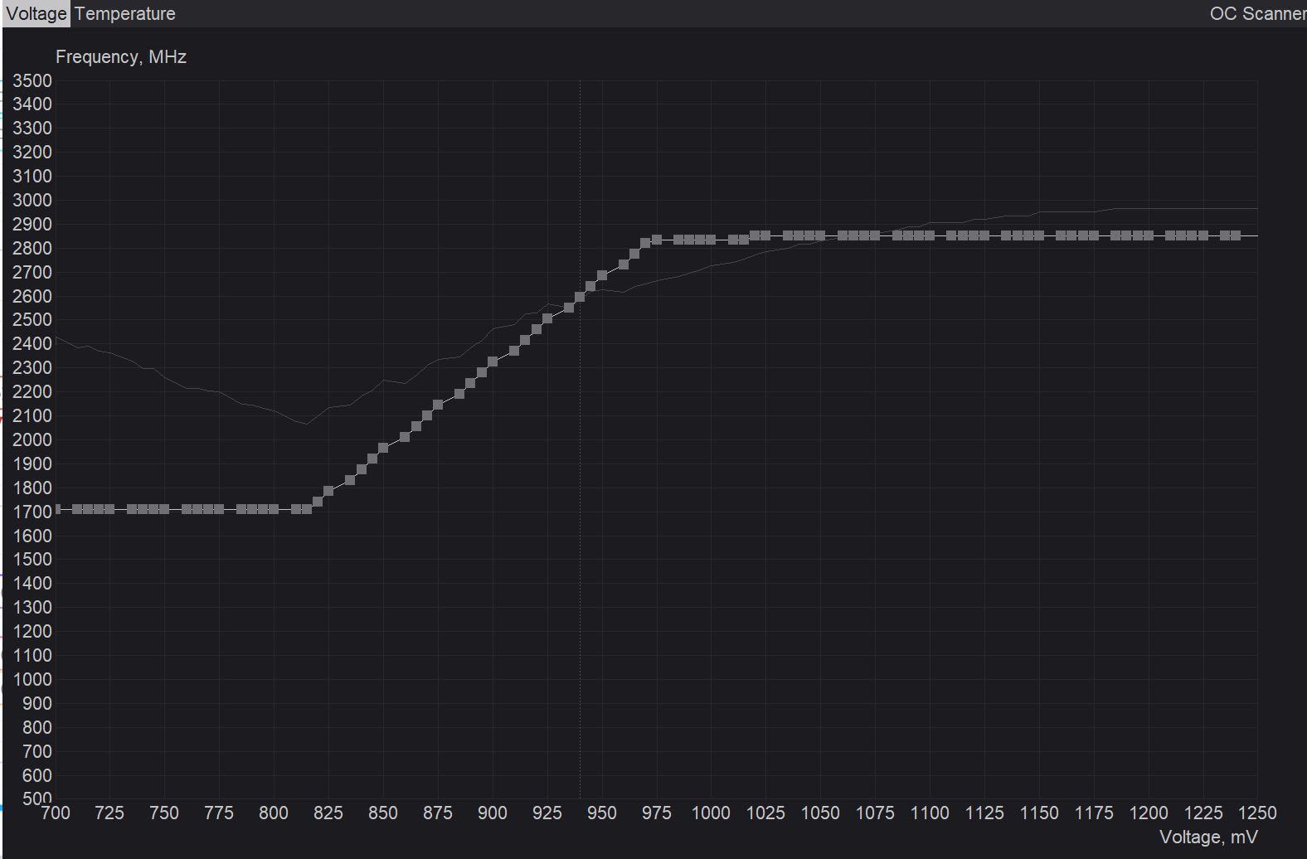Click the 1700 label on frequency axis

(x=32, y=512)
